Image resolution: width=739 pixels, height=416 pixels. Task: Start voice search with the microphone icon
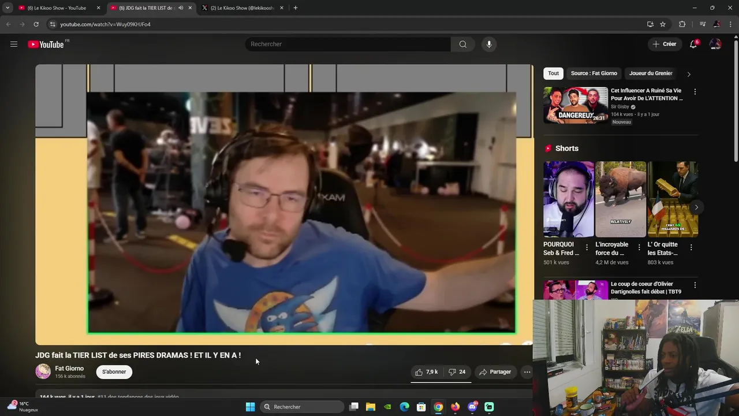[489, 44]
